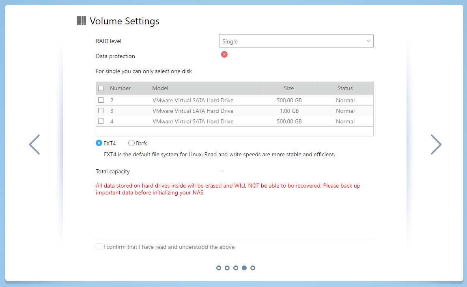The height and width of the screenshot is (287, 467).
Task: Click the RAID level dropdown arrow
Action: coord(368,41)
